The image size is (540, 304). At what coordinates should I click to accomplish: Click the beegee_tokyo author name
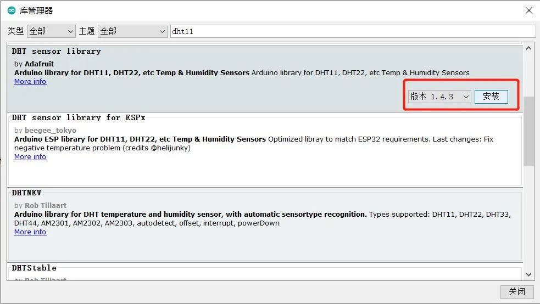(x=51, y=131)
